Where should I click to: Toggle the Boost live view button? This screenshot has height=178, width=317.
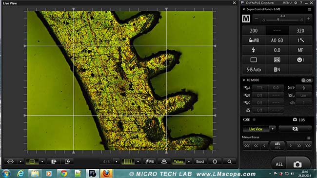click(x=200, y=161)
